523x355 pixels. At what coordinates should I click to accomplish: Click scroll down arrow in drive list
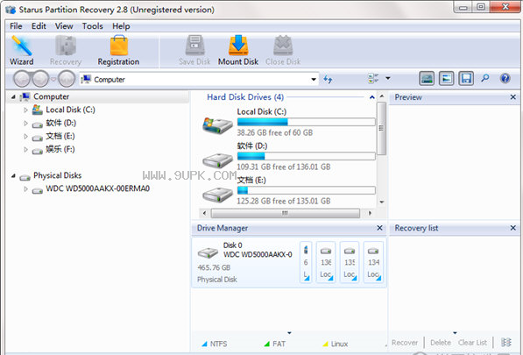[382, 202]
